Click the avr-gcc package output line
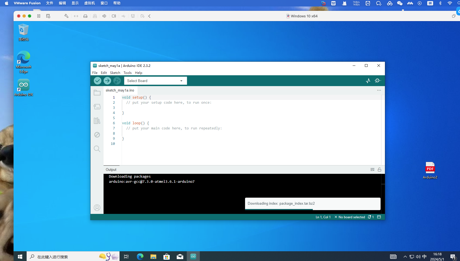Image resolution: width=460 pixels, height=261 pixels. coord(152,182)
